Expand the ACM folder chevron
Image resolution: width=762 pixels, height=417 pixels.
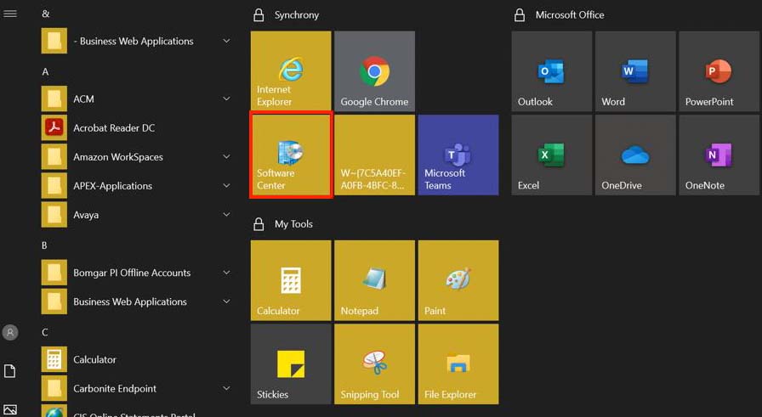pos(226,99)
